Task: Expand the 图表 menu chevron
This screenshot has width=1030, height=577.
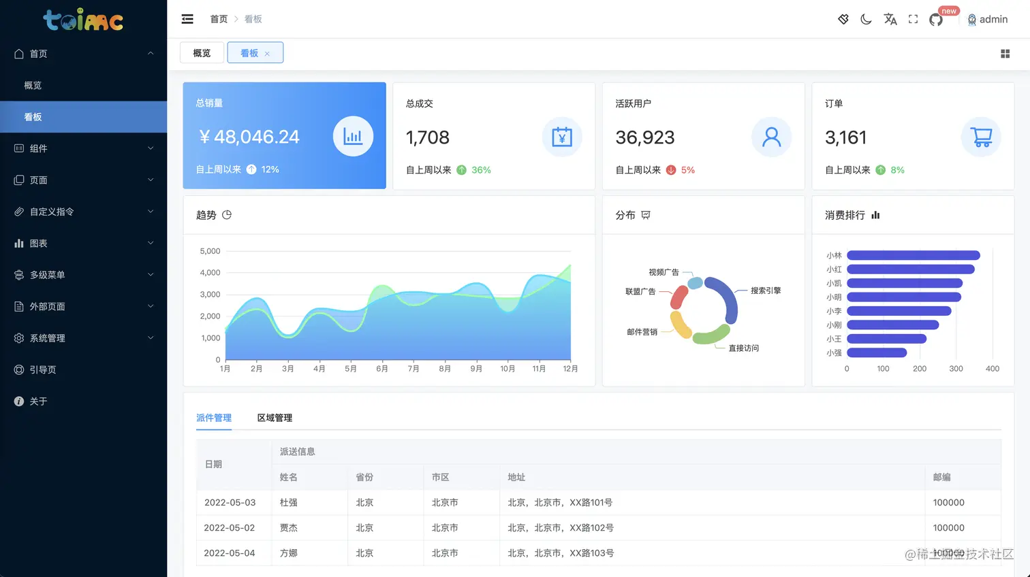Action: coord(151,243)
